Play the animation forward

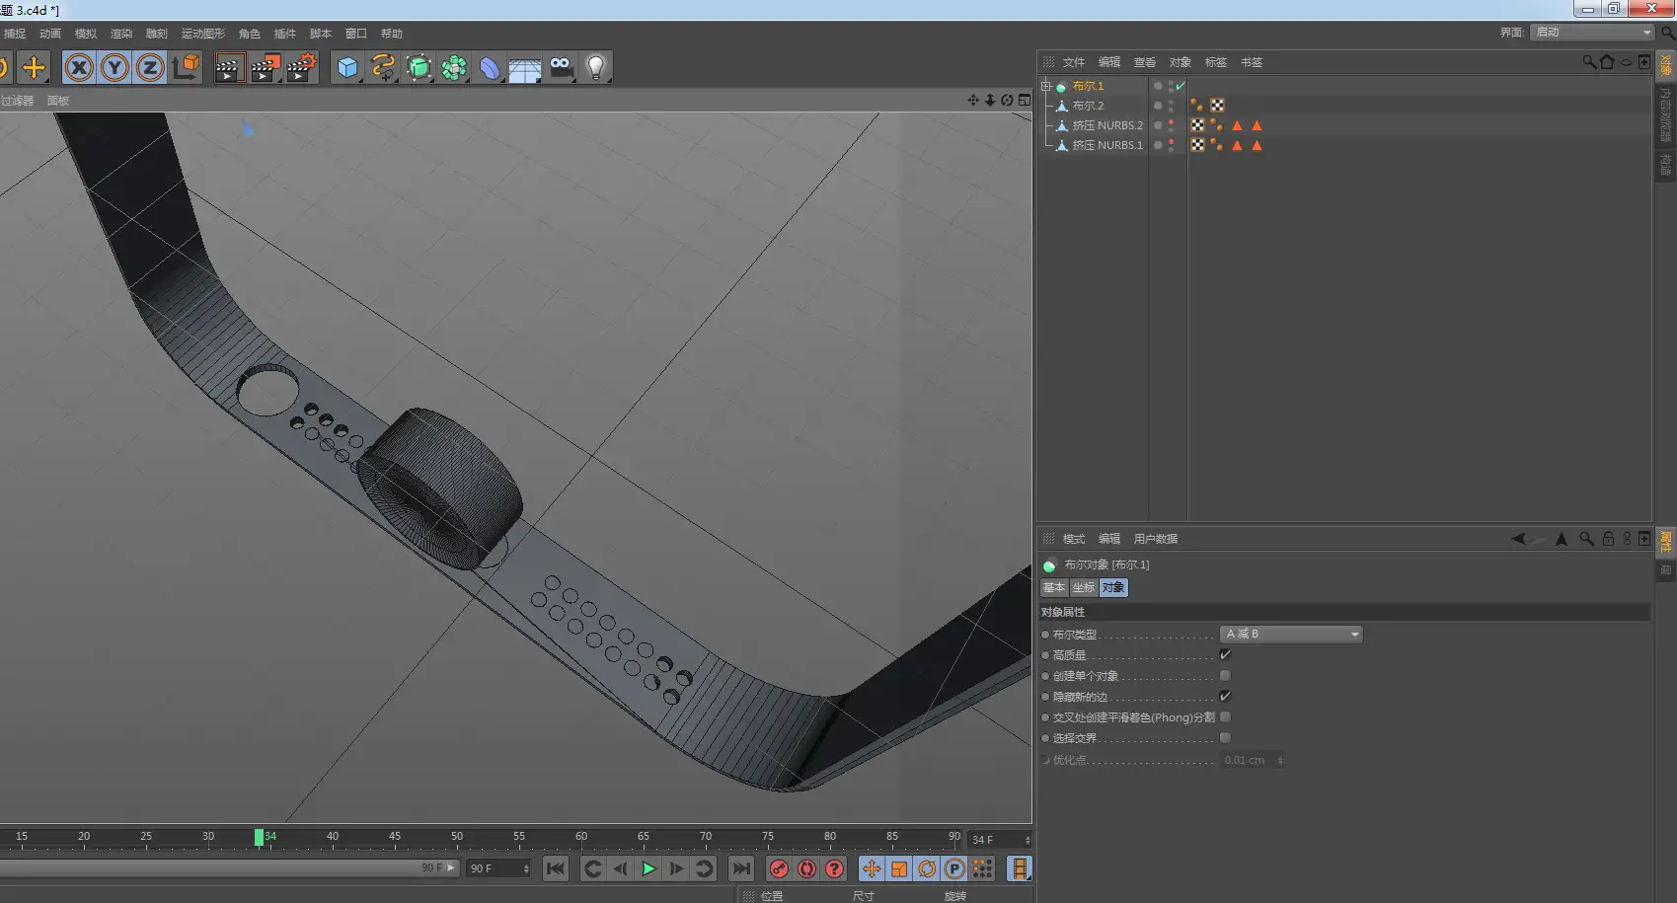(x=648, y=868)
